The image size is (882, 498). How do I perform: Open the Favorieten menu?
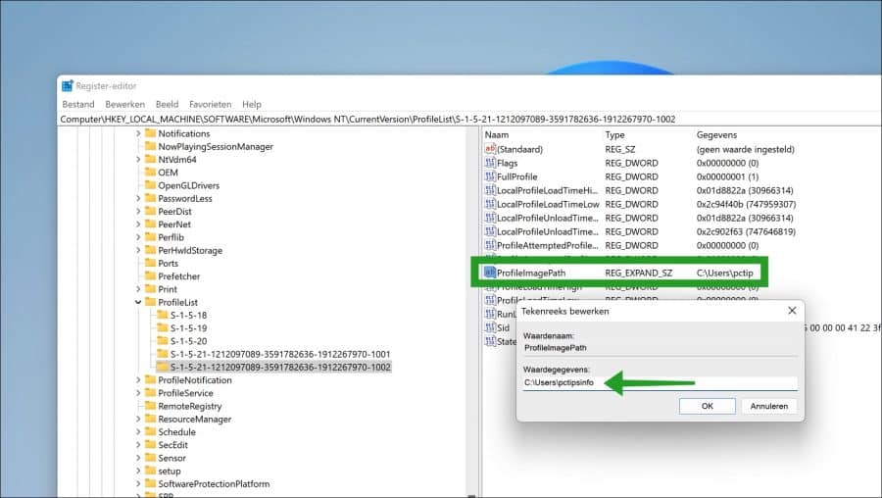click(x=211, y=104)
